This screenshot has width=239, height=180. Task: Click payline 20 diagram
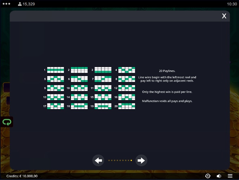point(127,106)
